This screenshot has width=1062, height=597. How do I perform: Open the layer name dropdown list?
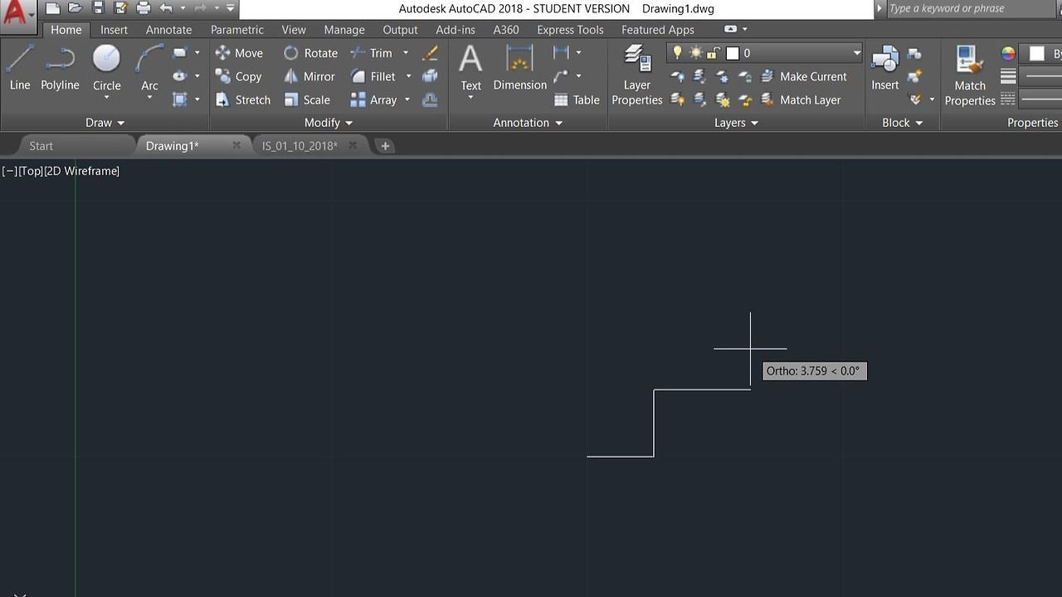[856, 53]
